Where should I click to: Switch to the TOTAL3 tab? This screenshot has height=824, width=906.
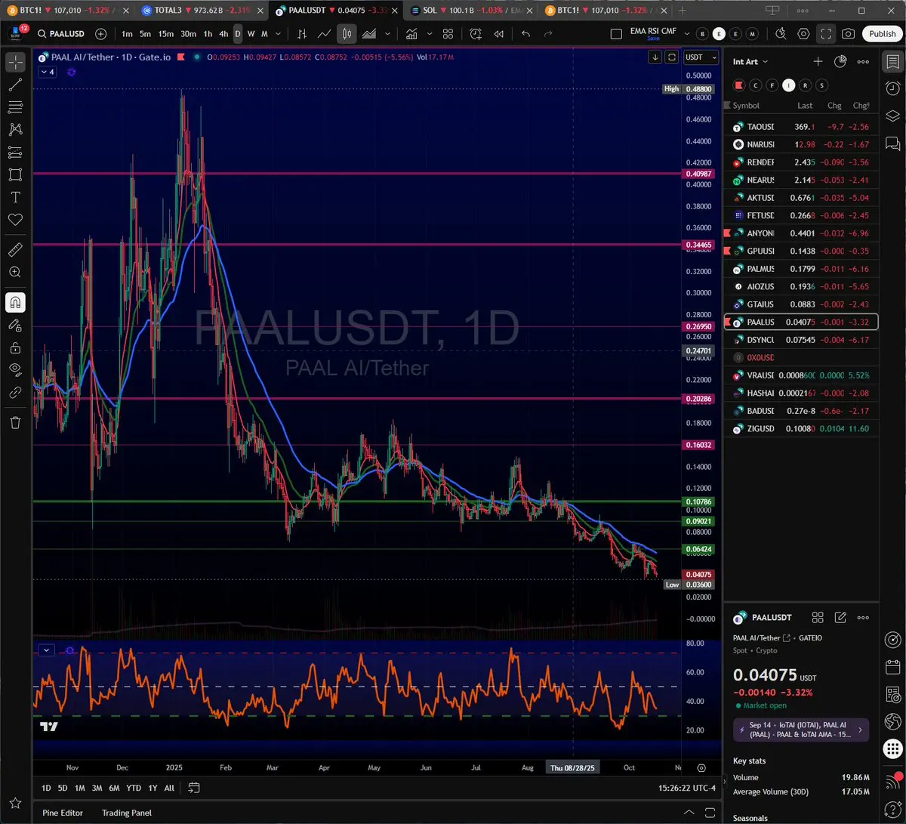[x=199, y=11]
